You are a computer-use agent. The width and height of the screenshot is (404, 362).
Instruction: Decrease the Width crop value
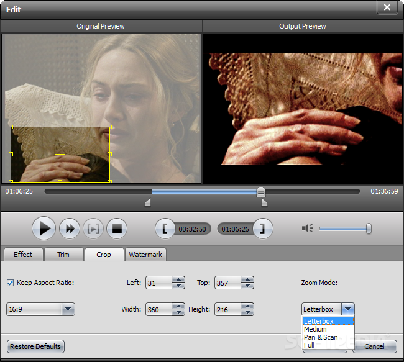point(178,312)
